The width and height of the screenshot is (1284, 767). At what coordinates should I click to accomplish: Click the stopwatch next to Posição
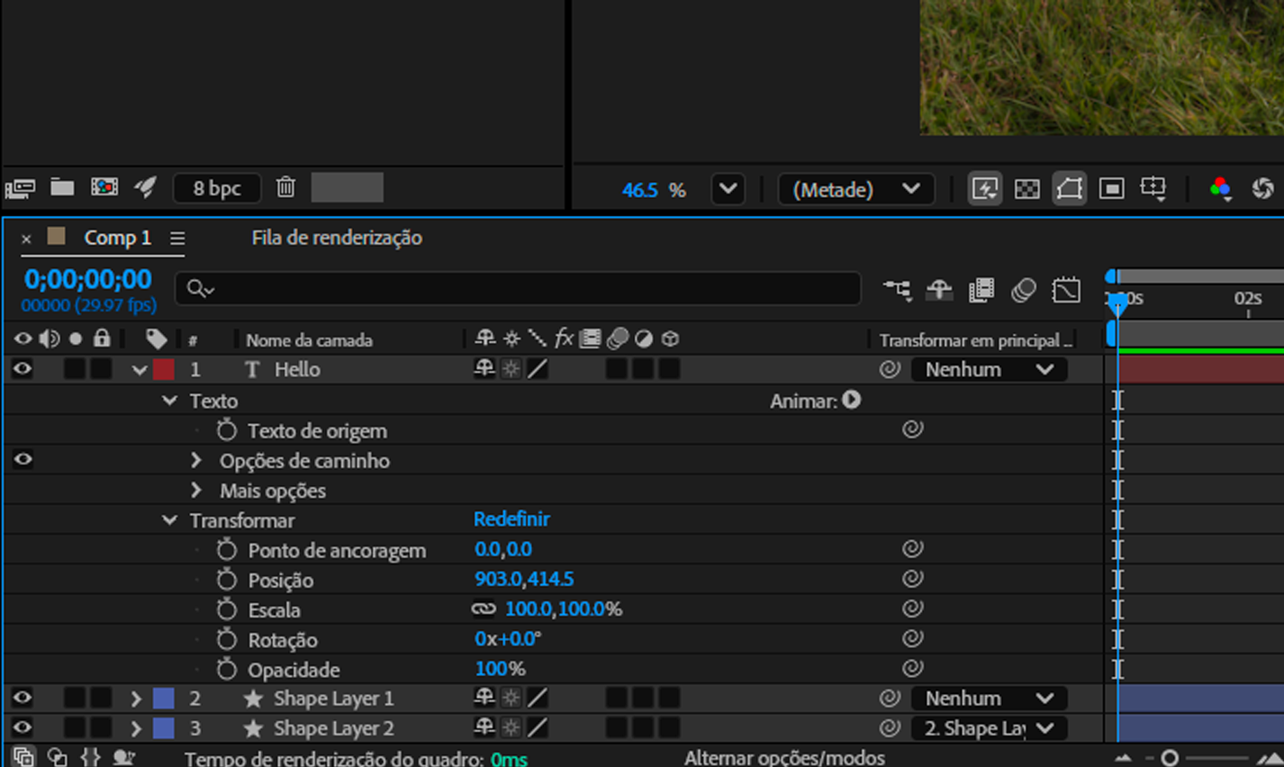[226, 580]
